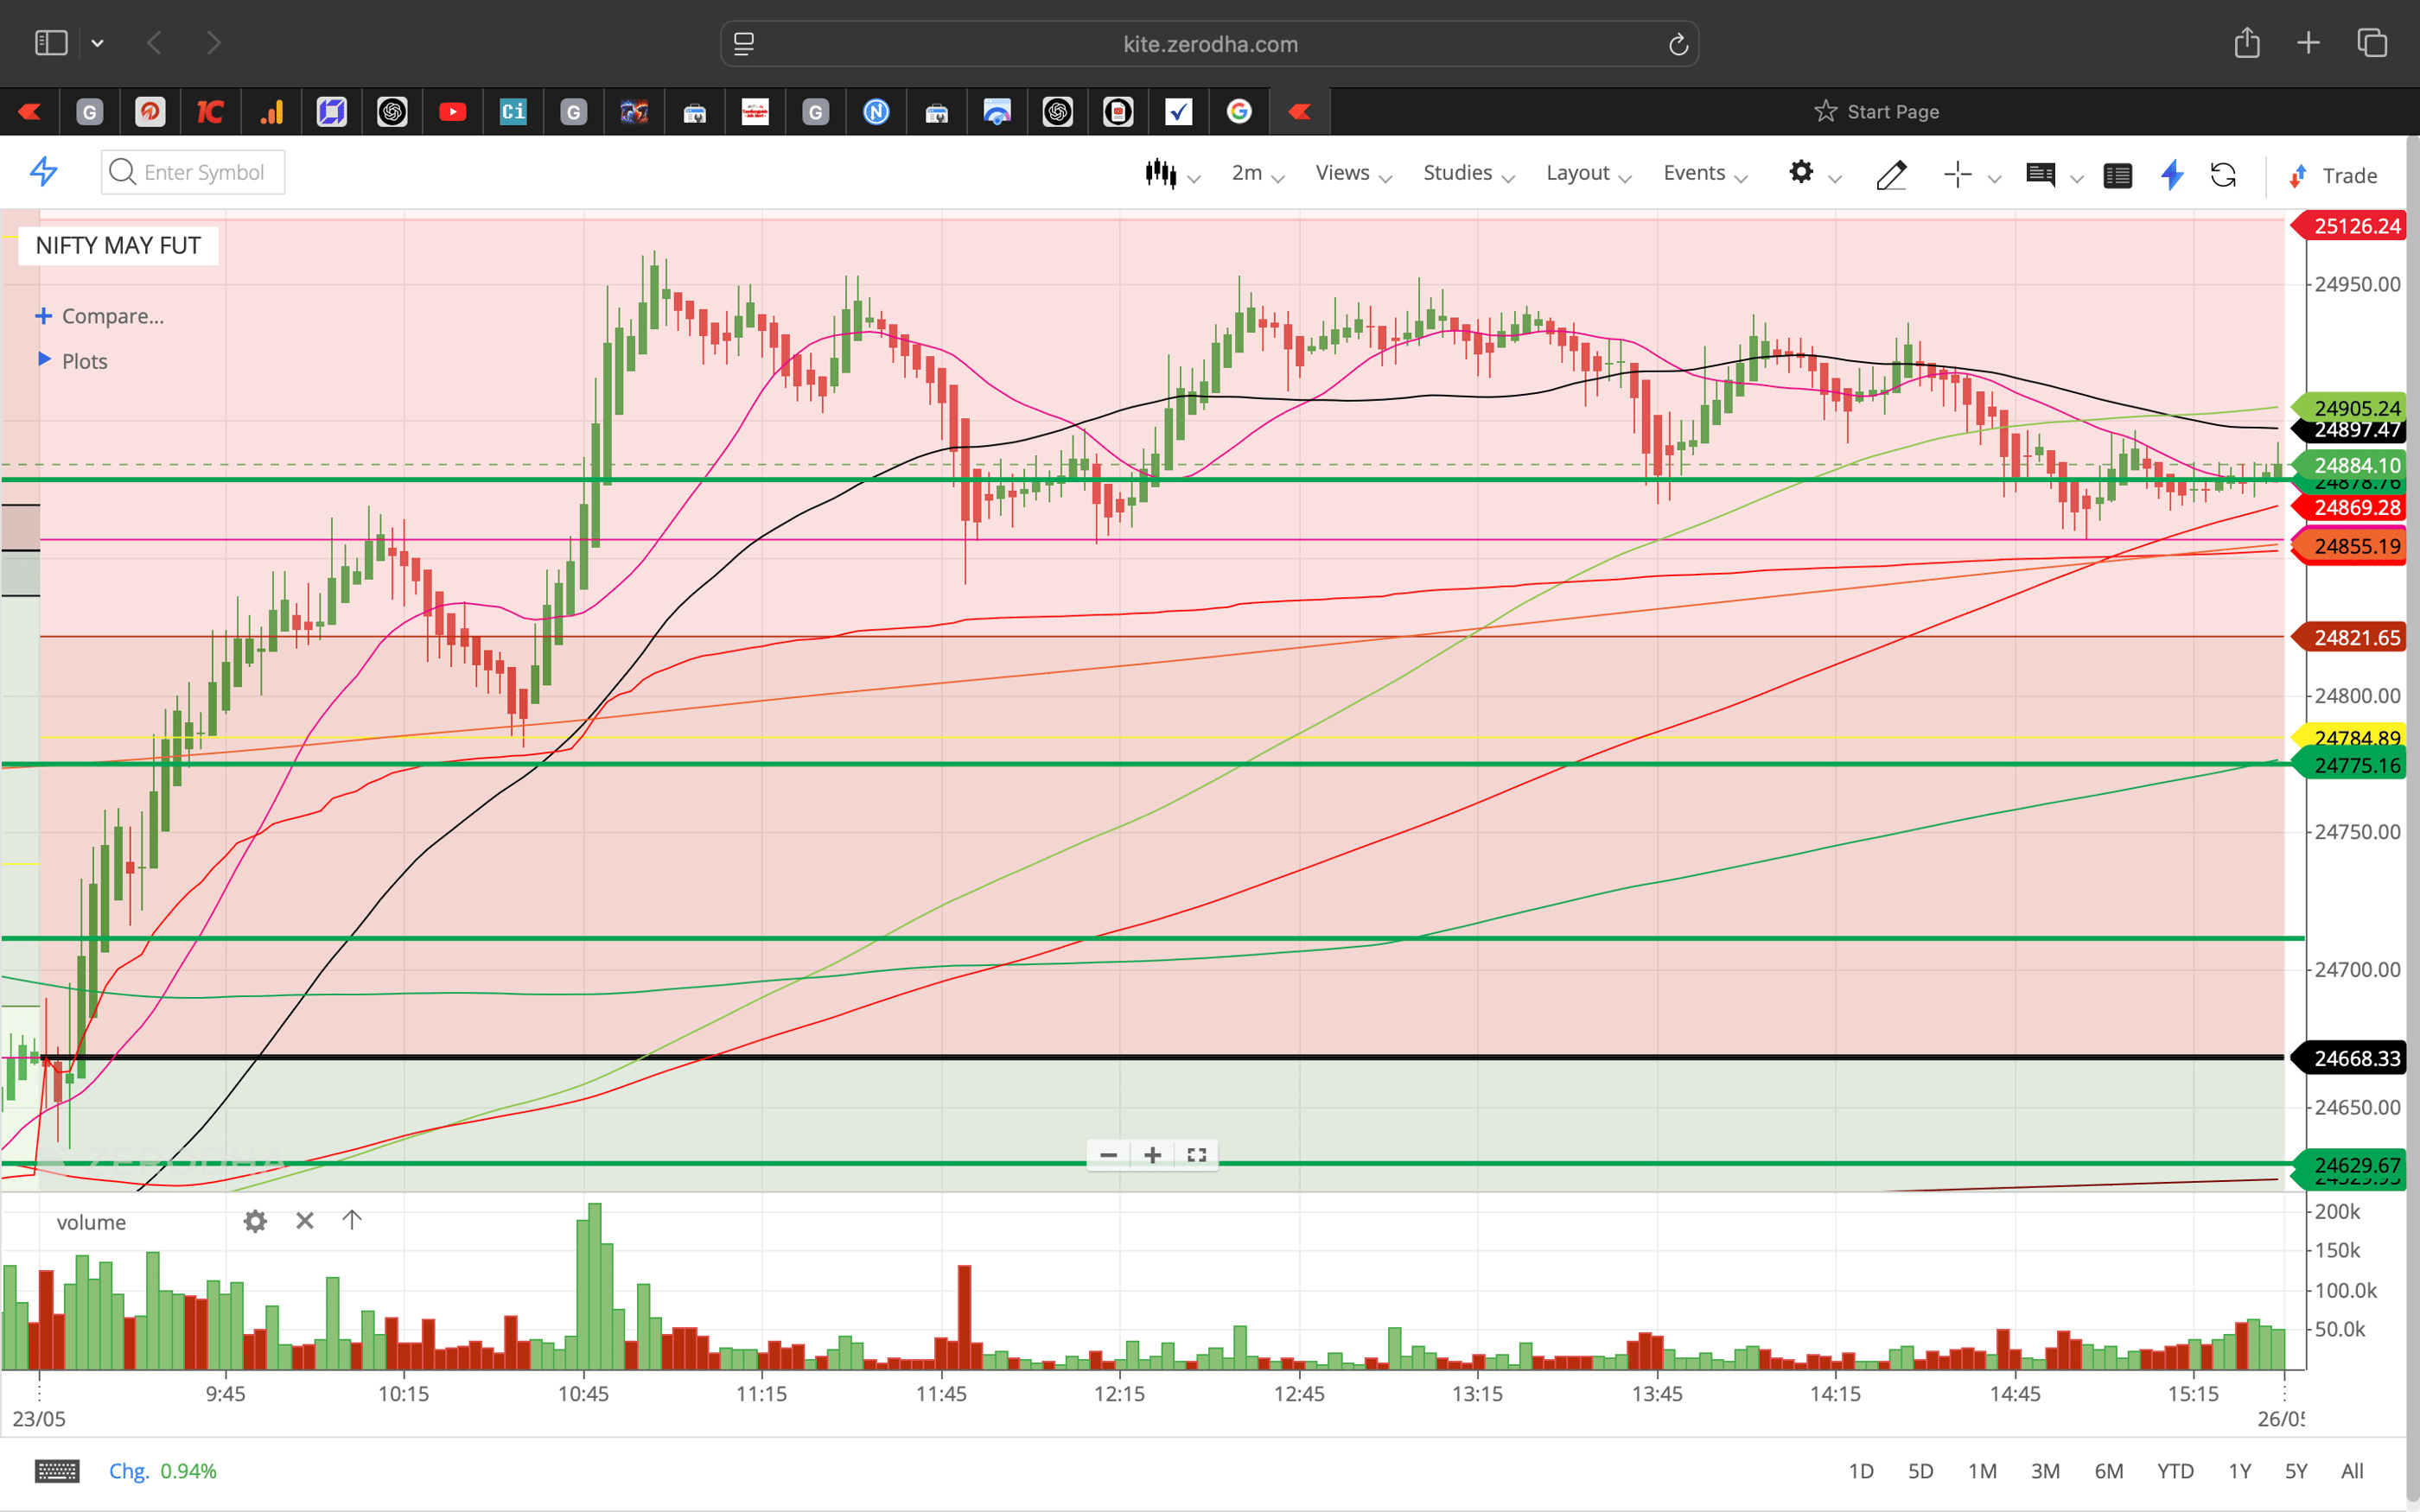Select the 5D range link
The image size is (2420, 1512).
[x=1920, y=1471]
